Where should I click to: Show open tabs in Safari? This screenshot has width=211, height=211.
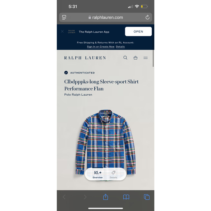147,197
